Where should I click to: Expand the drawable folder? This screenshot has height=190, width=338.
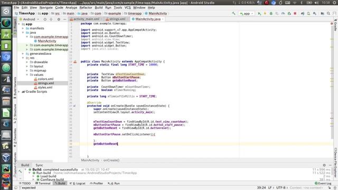pos(27,62)
